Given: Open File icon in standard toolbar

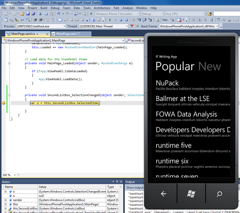Looking at the screenshot, I should [x=22, y=14].
